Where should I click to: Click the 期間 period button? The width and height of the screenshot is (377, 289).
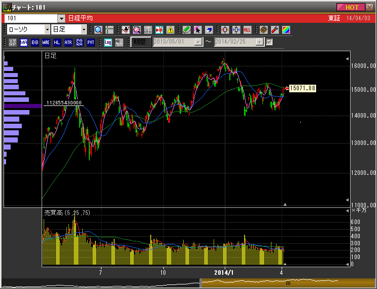coord(141,42)
